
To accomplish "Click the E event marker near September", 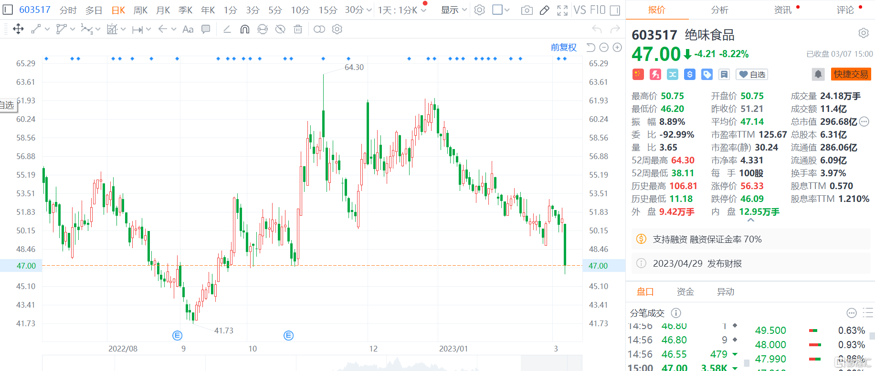I will [x=177, y=336].
